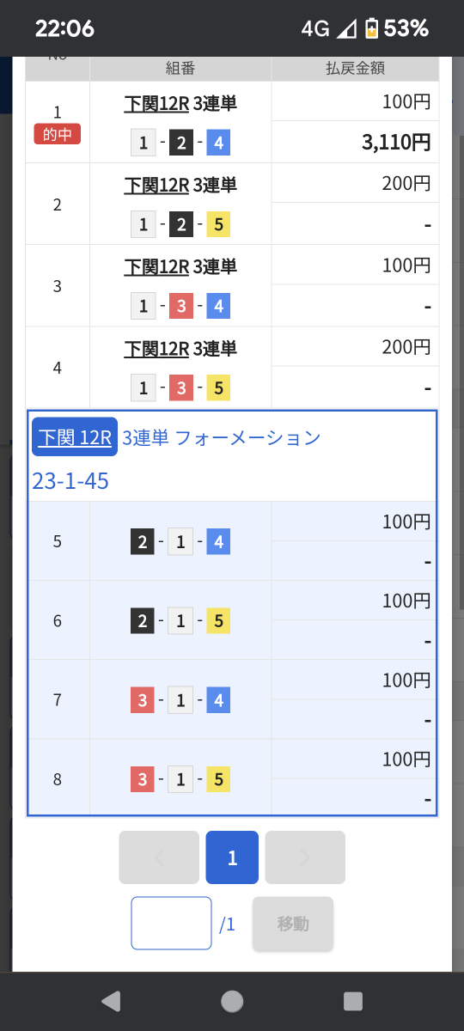Image resolution: width=464 pixels, height=1031 pixels.
Task: Click yellow boat 5 badge in row 2
Action: 218,225
